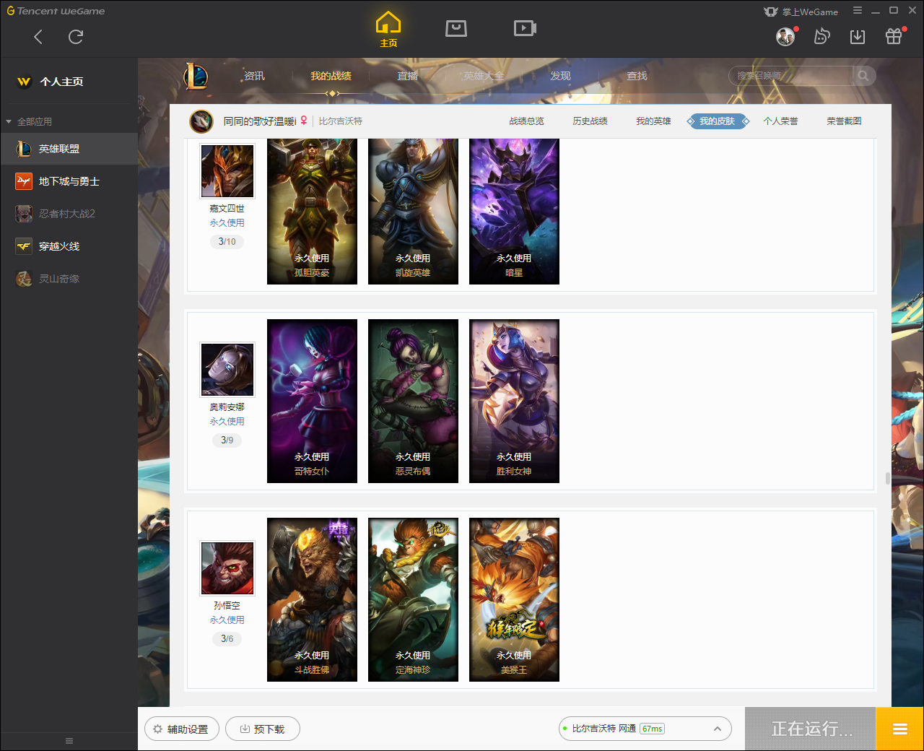Focus the summoner search input field
924x751 pixels.
click(791, 76)
